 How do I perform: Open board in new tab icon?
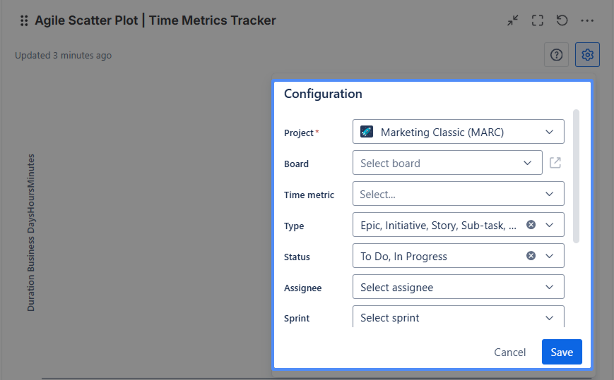pyautogui.click(x=555, y=163)
